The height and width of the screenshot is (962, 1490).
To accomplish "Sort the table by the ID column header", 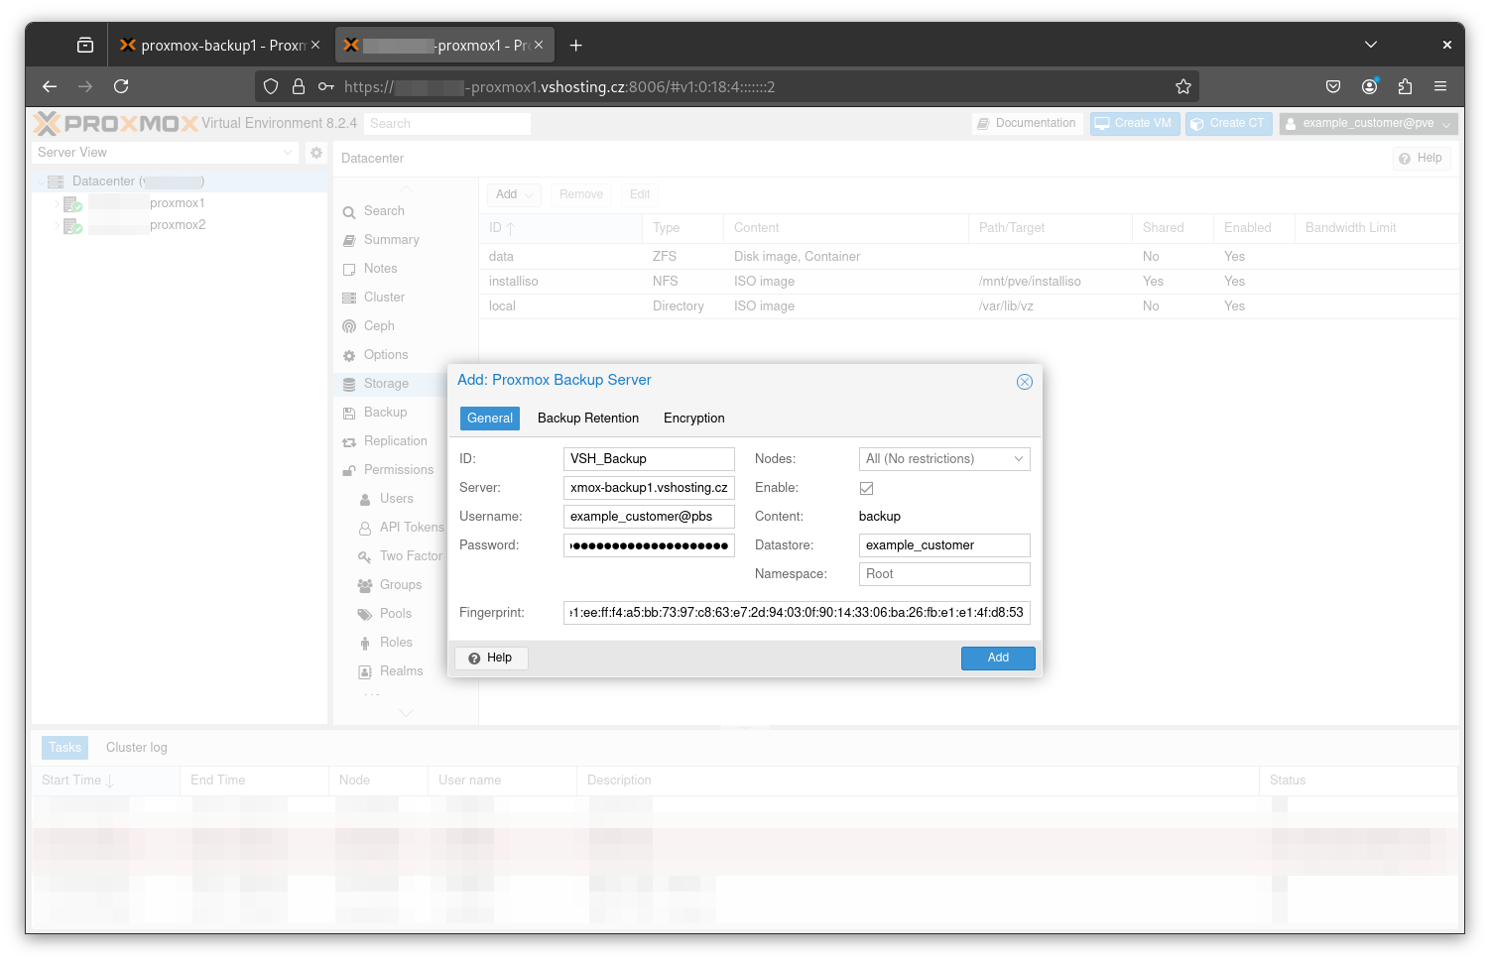I will [x=560, y=228].
